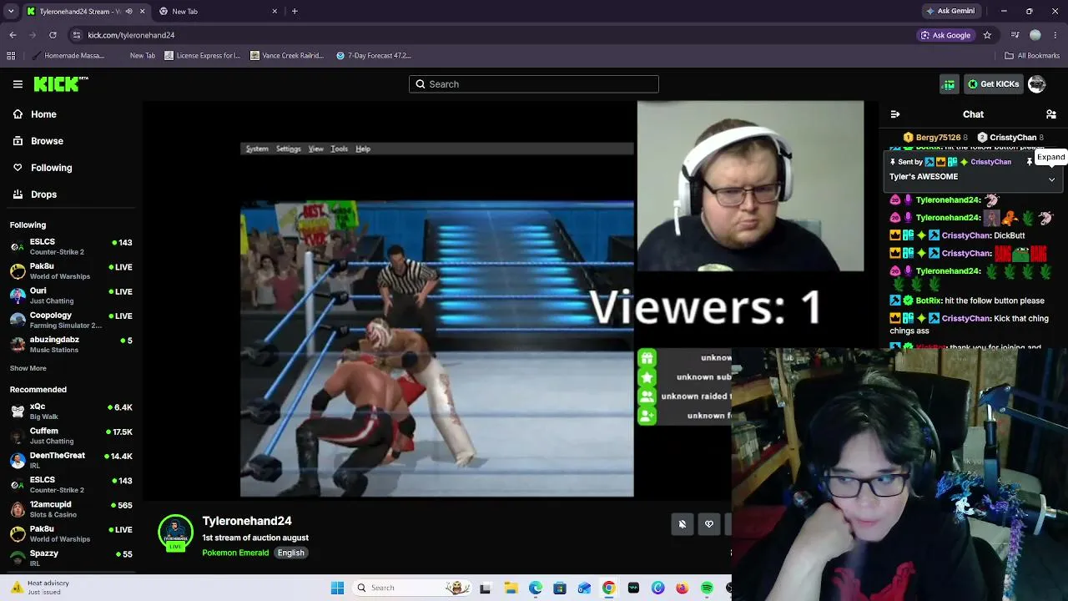
Task: Open the Homemade Massa... bookmark
Action: (68, 56)
